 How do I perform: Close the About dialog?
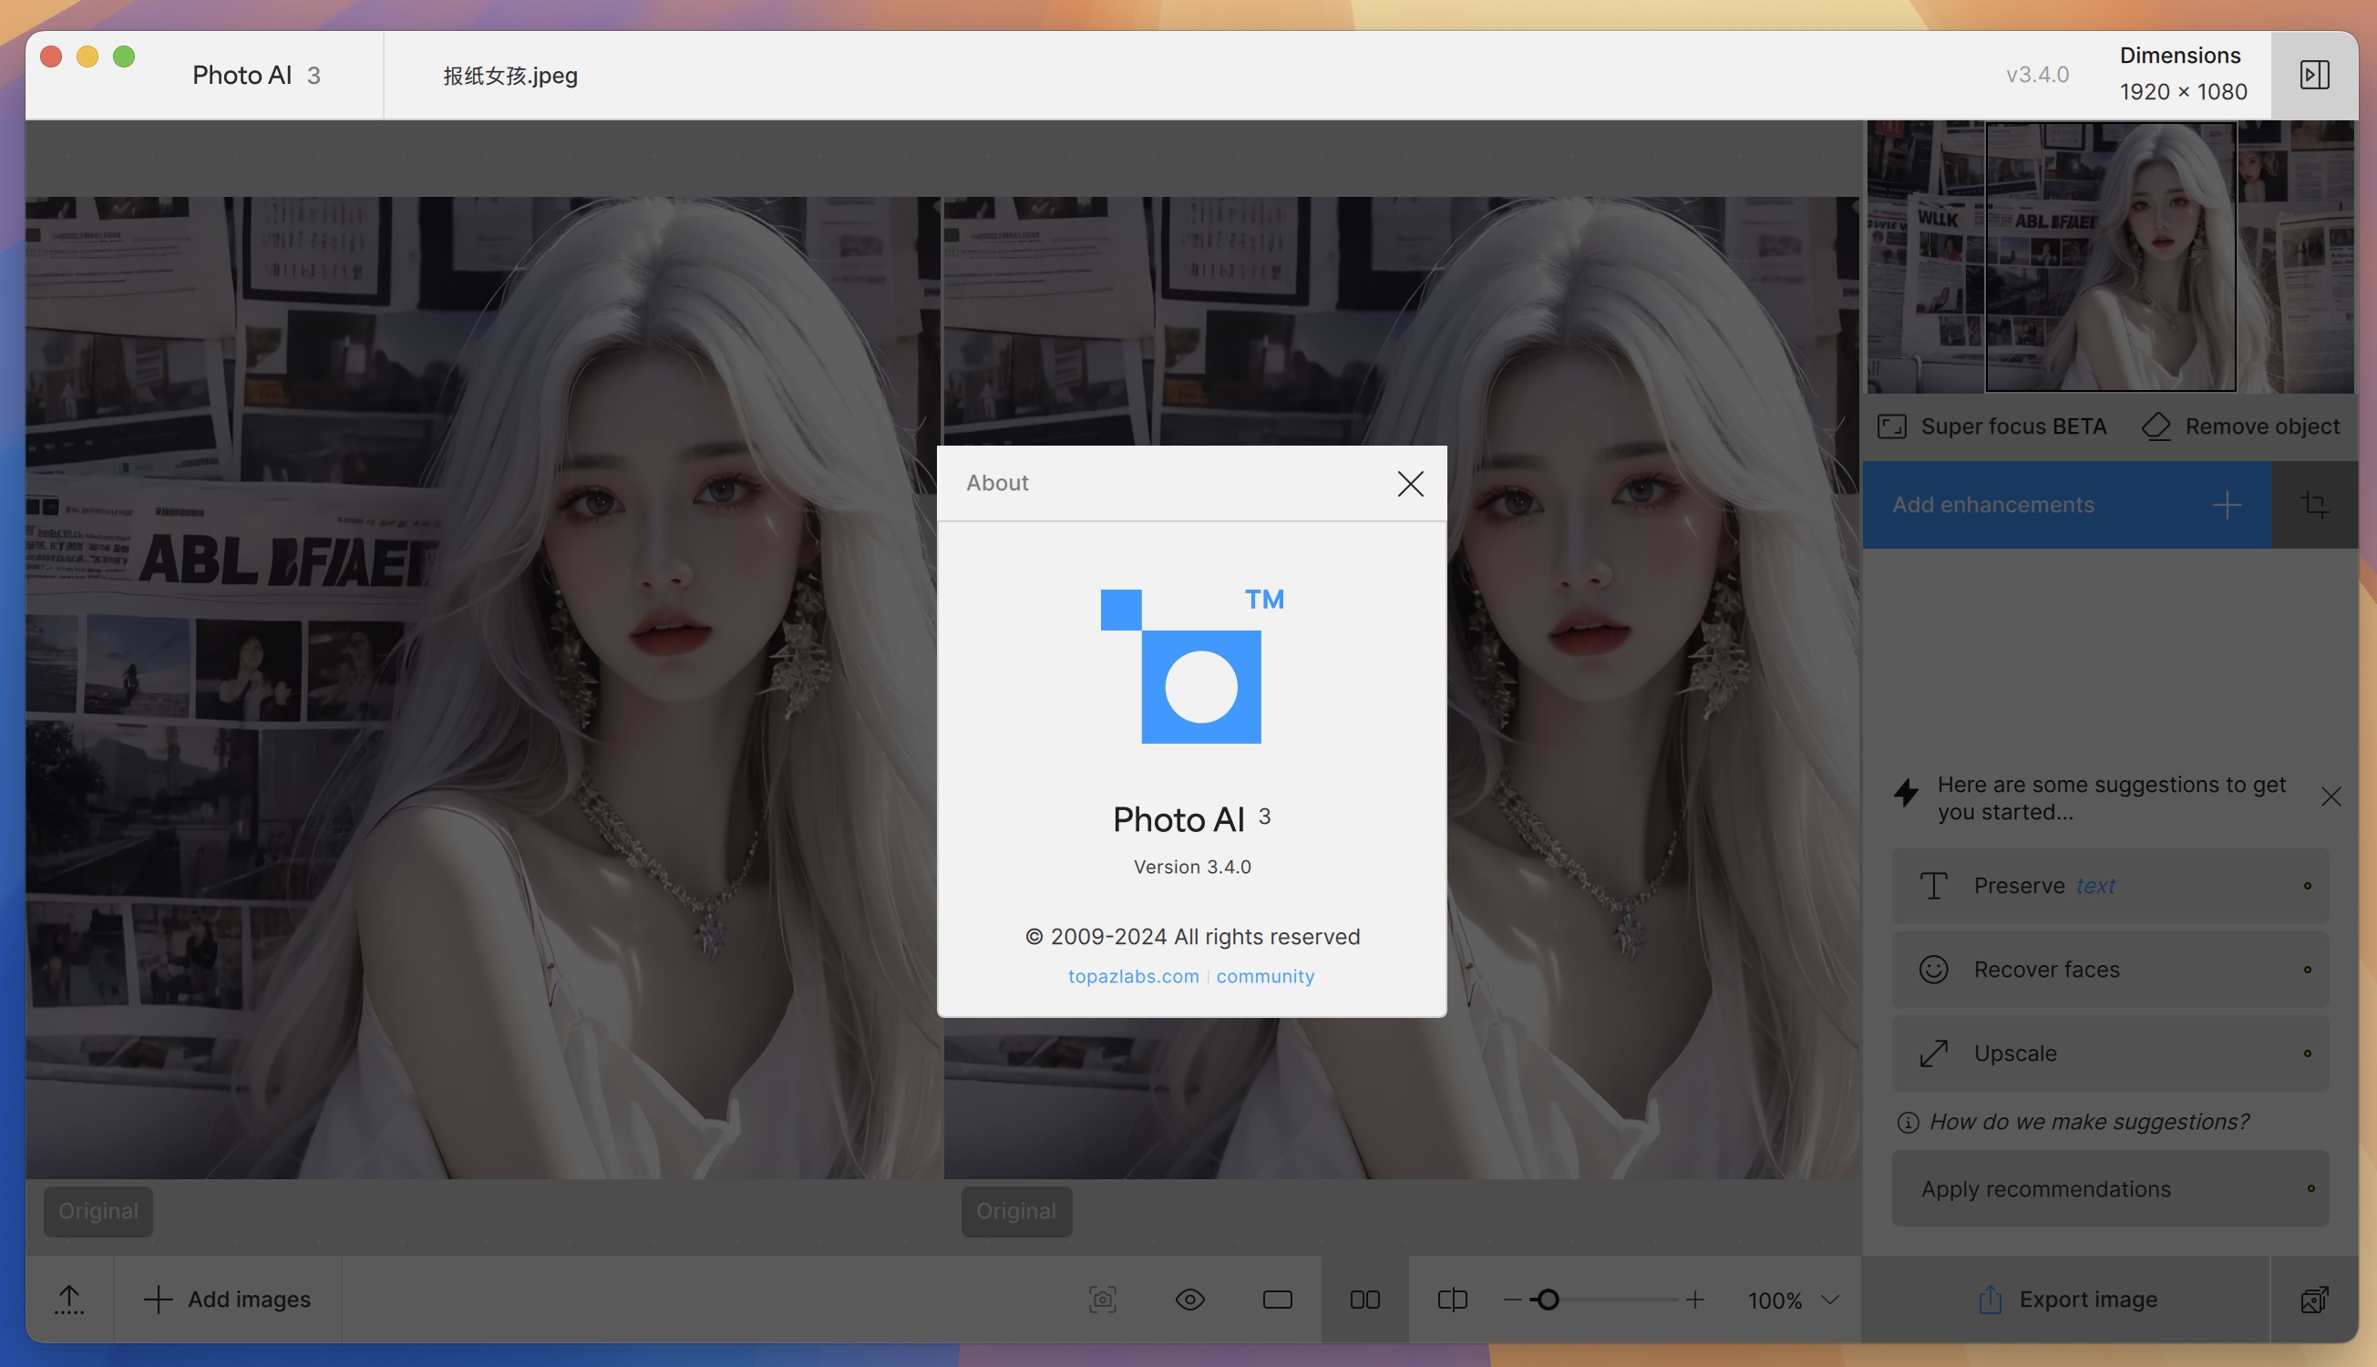click(1410, 484)
